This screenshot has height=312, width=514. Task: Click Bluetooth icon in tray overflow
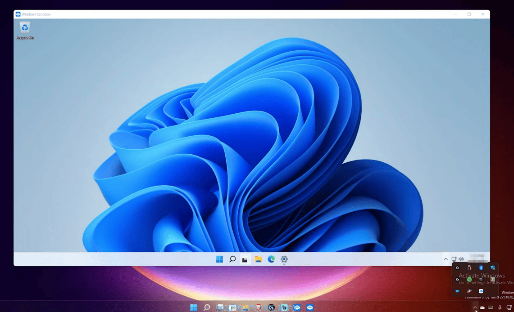click(481, 268)
